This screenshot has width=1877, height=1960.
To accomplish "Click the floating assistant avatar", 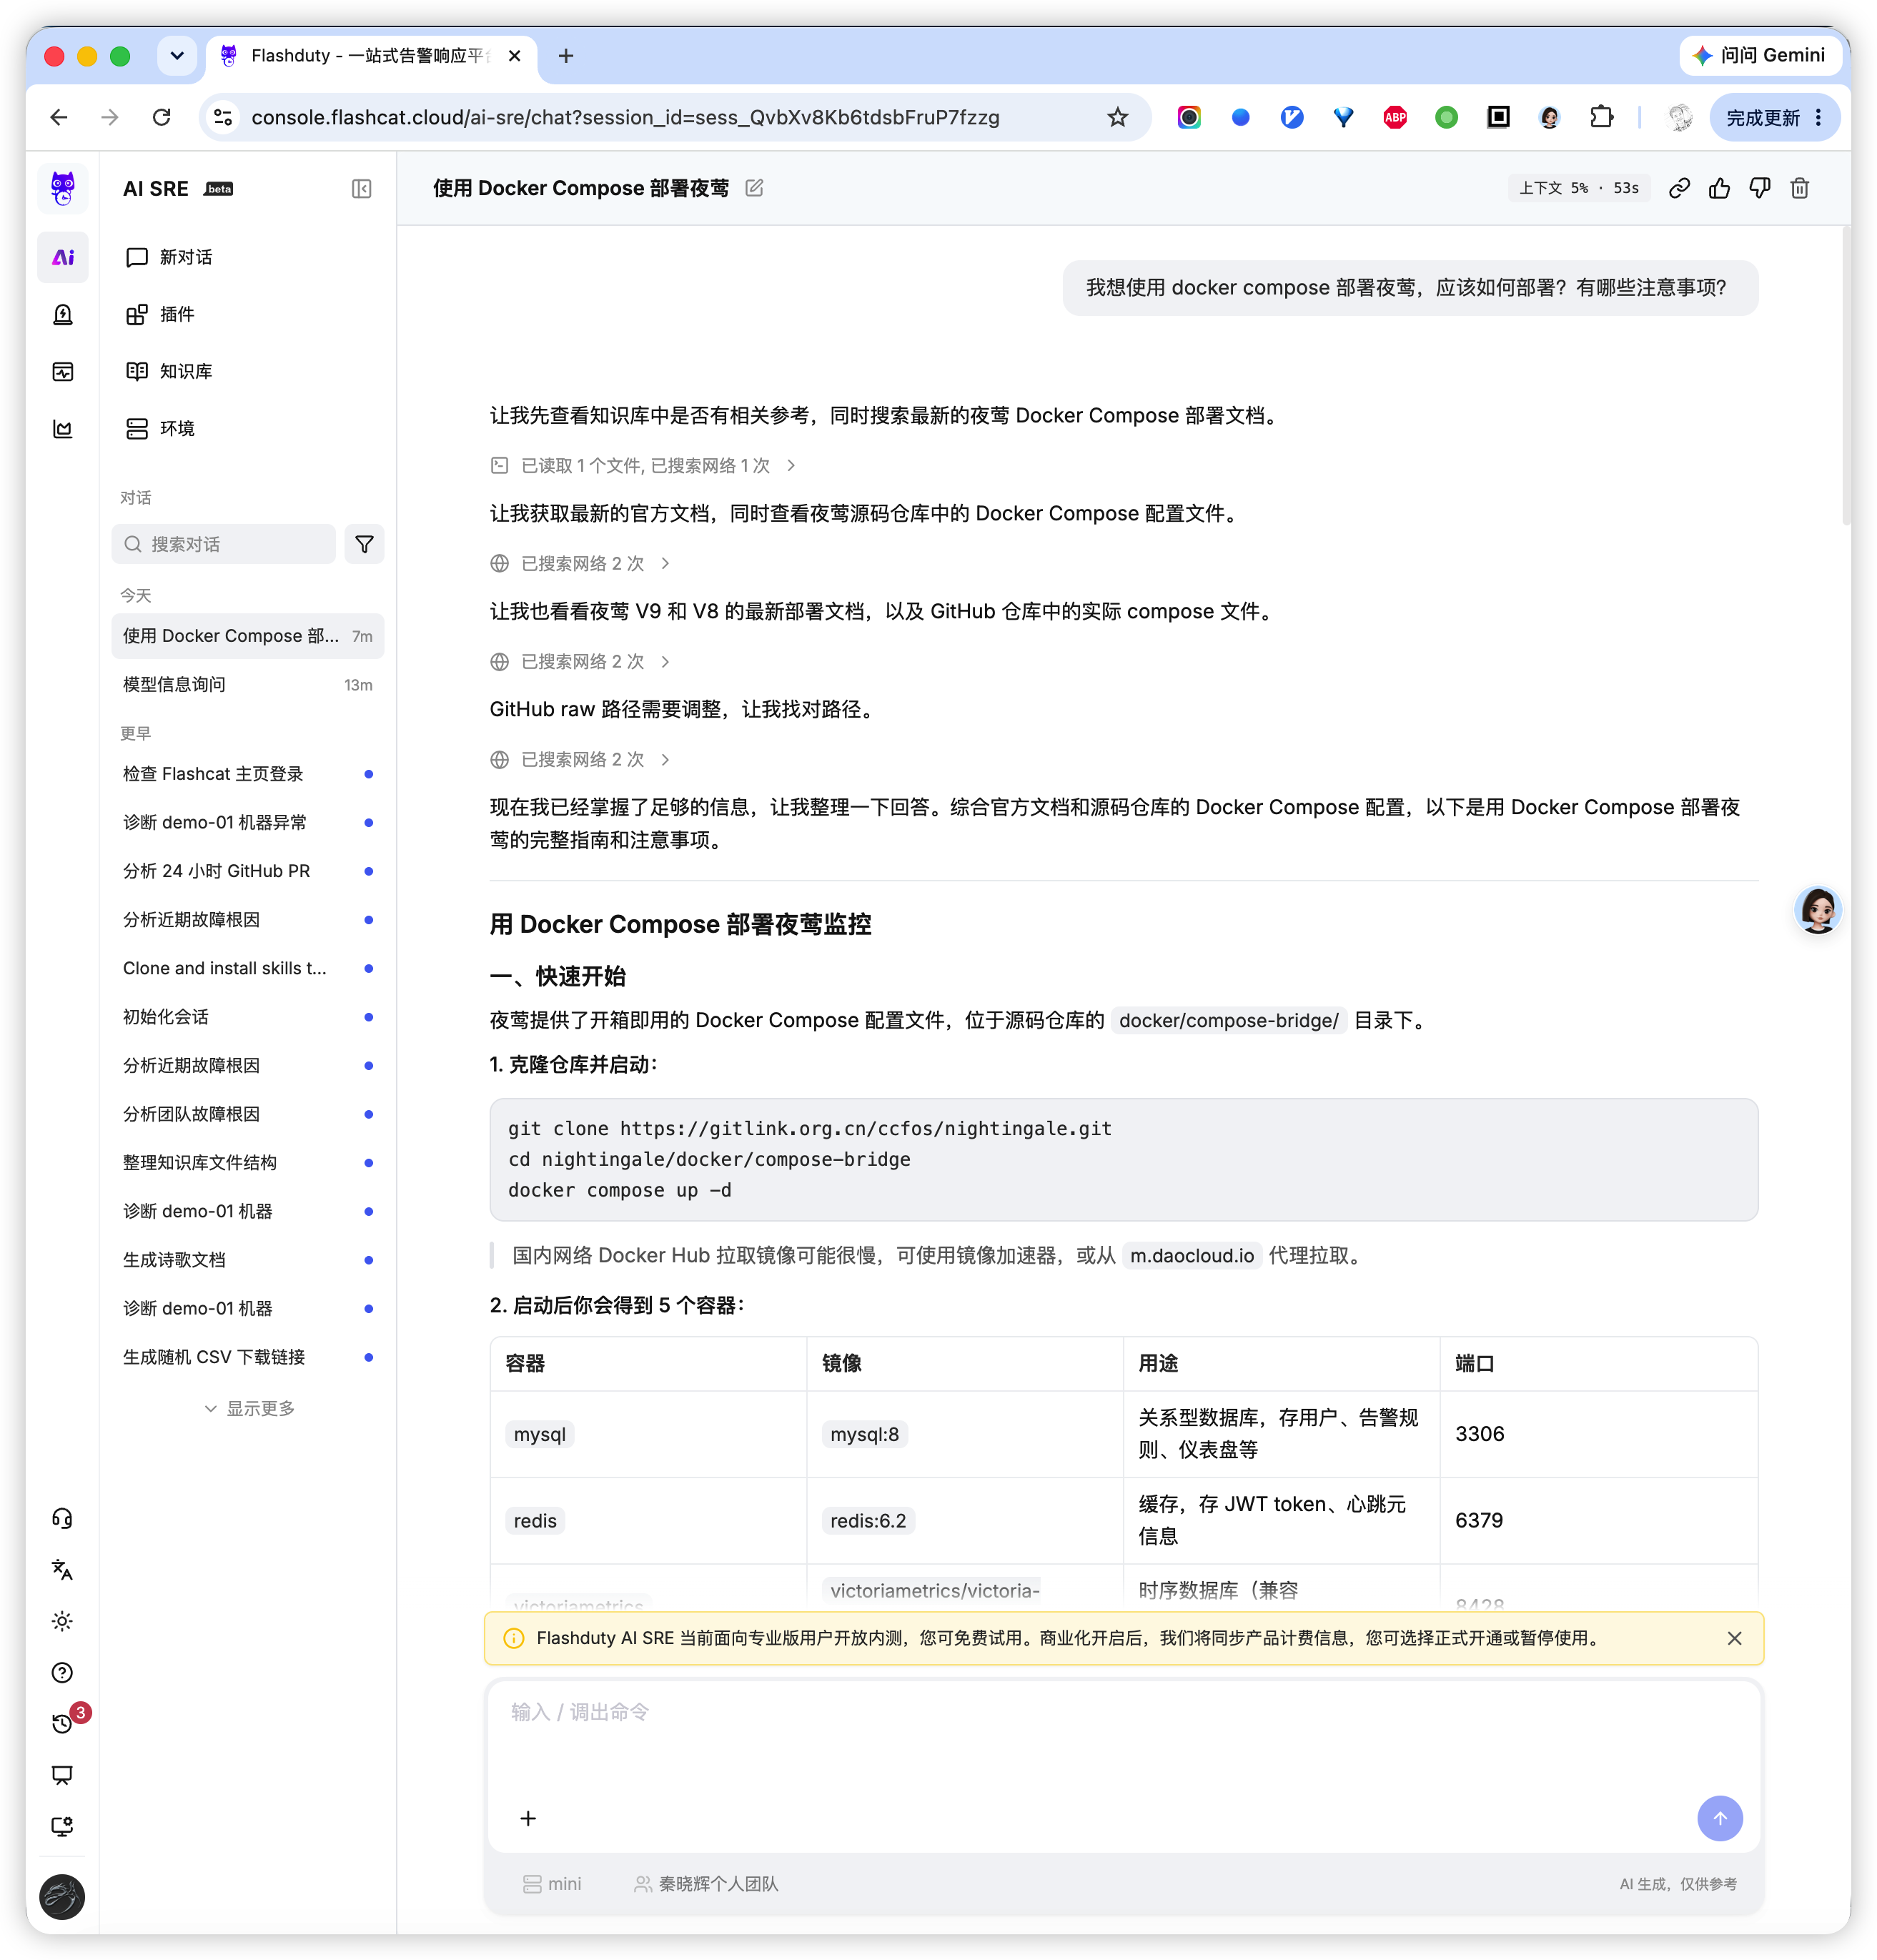I will coord(1817,910).
